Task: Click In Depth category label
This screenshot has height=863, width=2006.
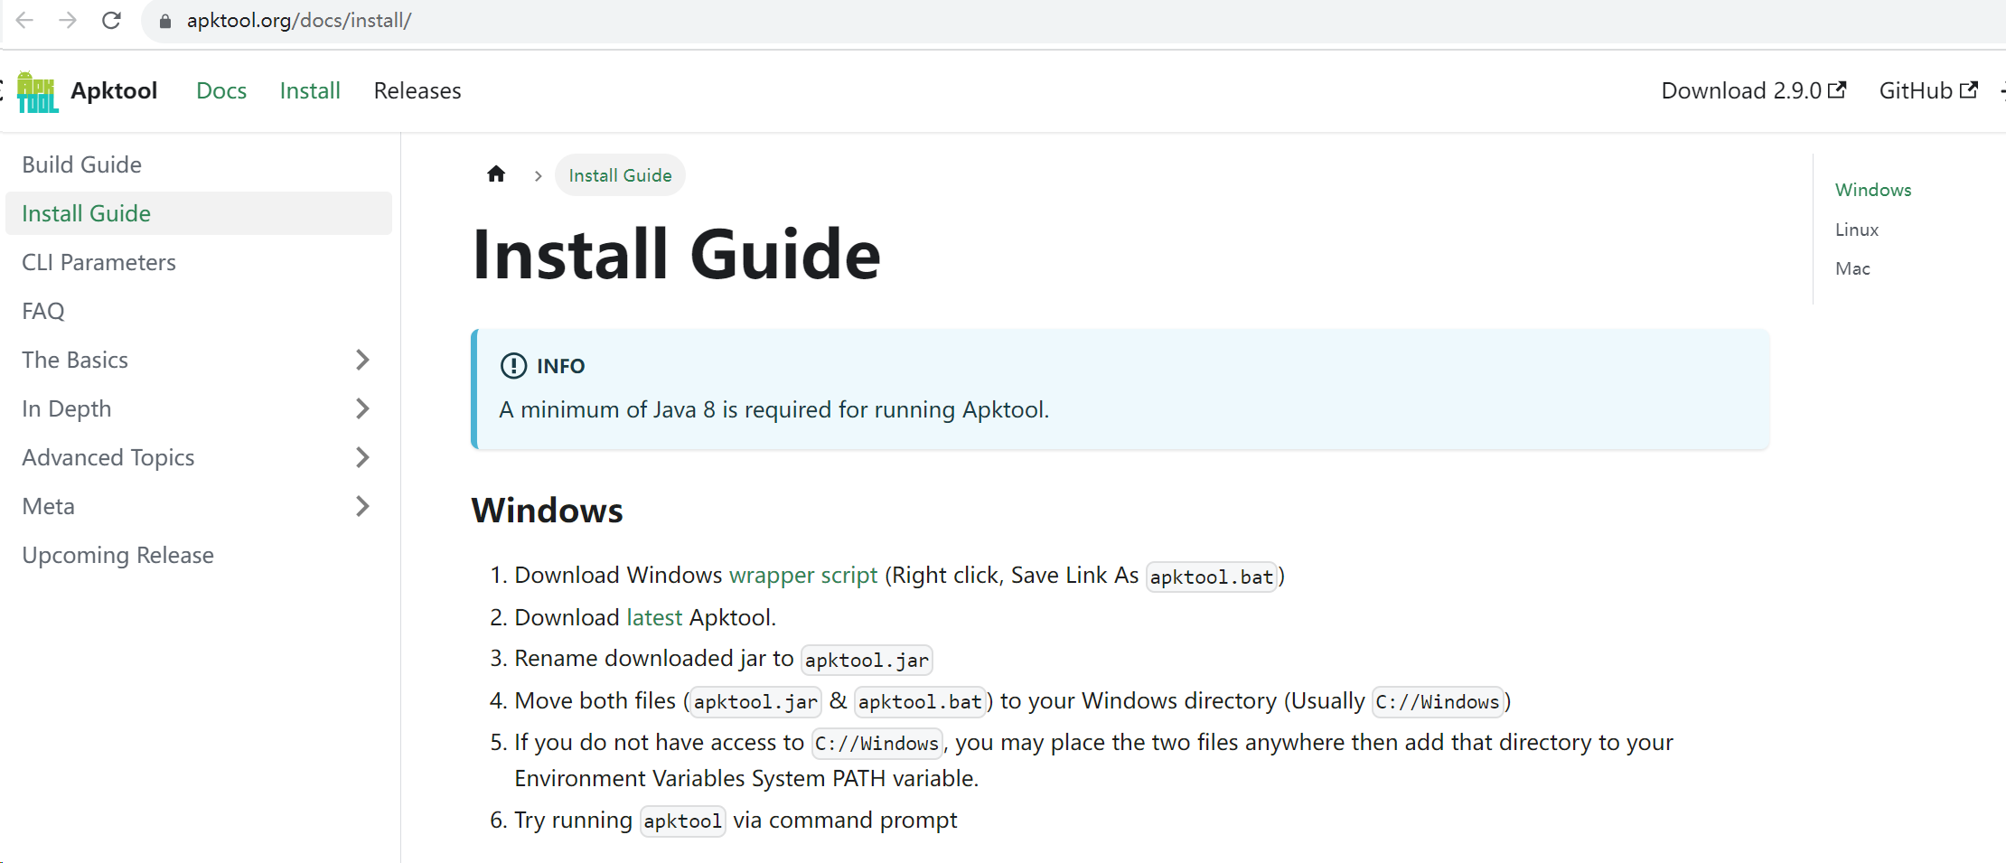Action: pyautogui.click(x=67, y=408)
